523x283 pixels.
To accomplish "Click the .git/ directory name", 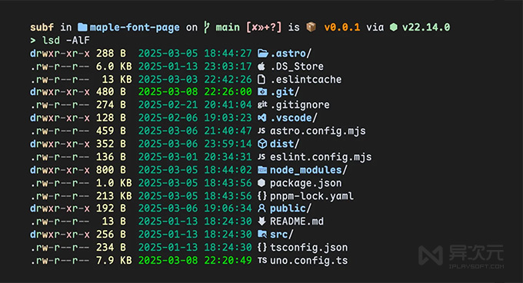I will [x=285, y=92].
